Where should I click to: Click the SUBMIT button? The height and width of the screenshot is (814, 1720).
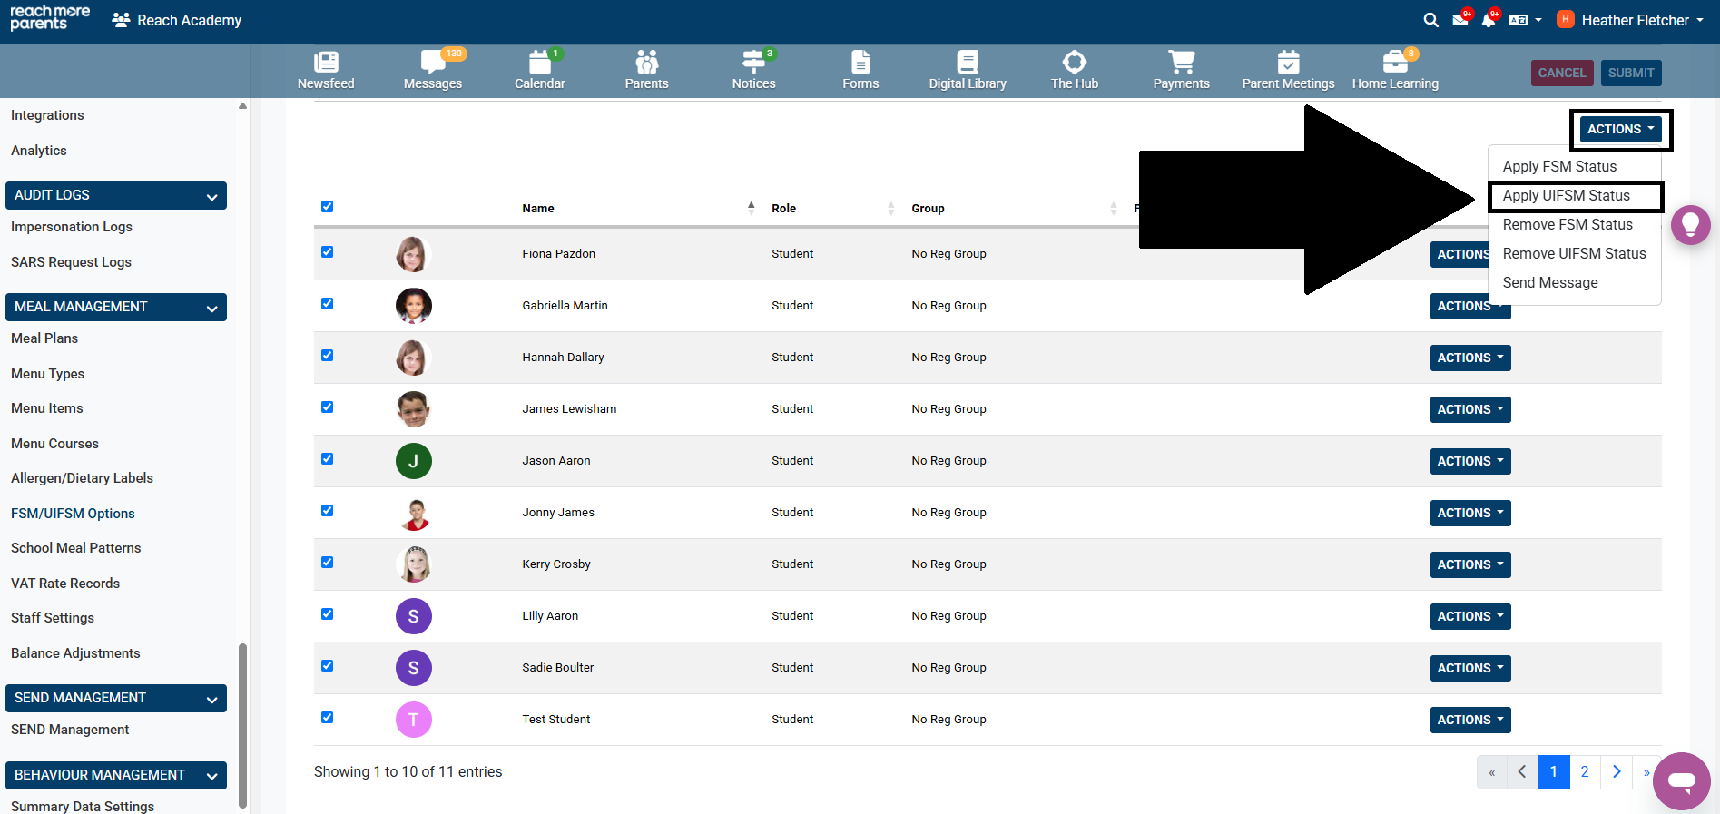point(1630,73)
